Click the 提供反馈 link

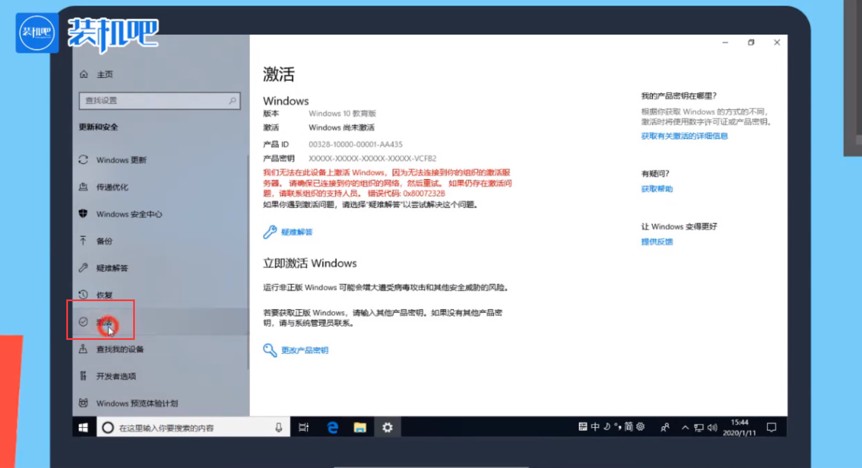coord(657,242)
